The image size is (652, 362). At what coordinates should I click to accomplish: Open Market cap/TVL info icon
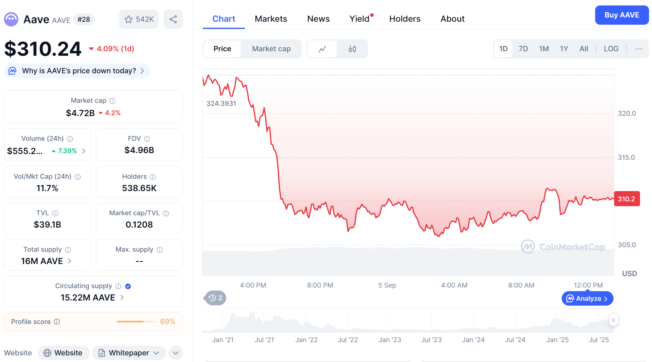(x=166, y=213)
